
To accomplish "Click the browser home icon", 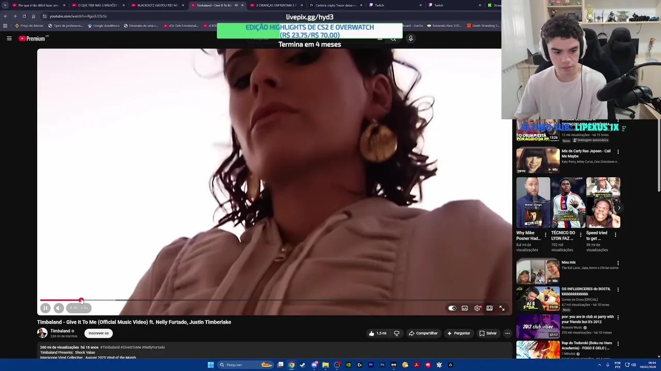I will click(x=34, y=16).
